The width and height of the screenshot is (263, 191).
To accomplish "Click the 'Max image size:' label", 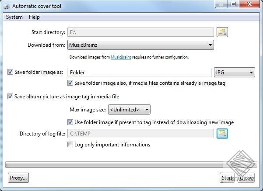I will [x=88, y=110].
